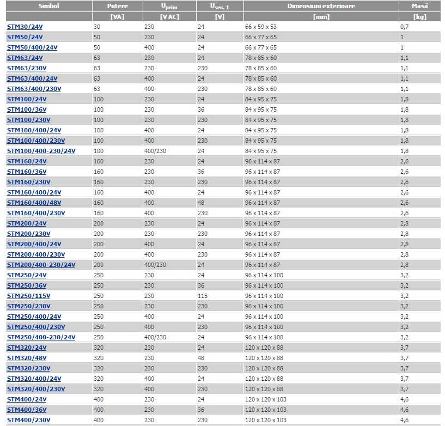445x426 pixels.
Task: Open the STM30/24V product link
Action: [x=25, y=27]
